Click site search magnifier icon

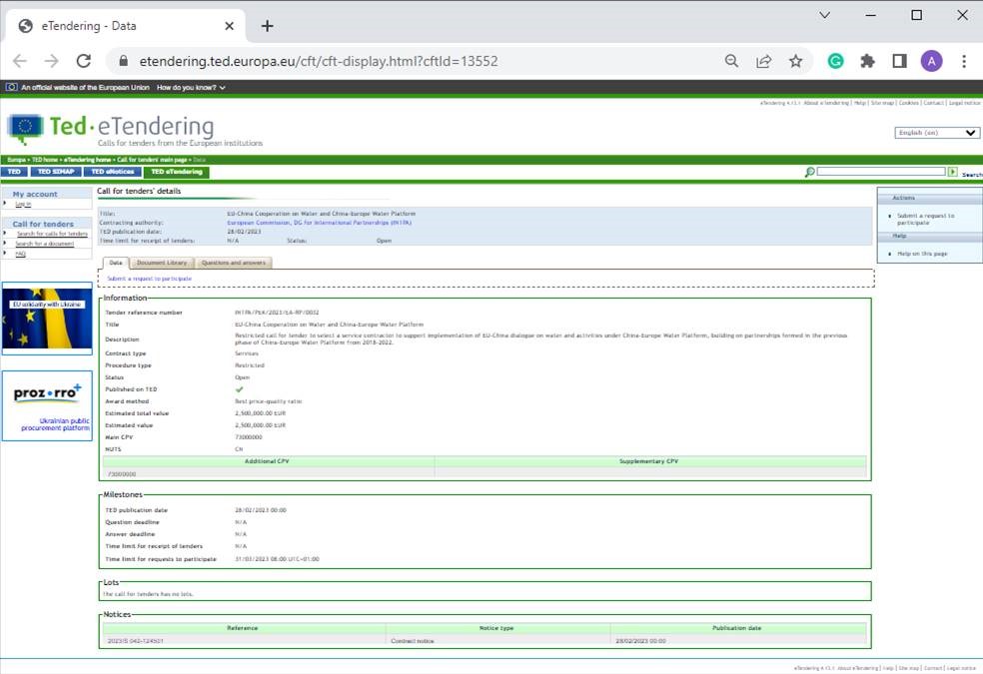point(809,172)
